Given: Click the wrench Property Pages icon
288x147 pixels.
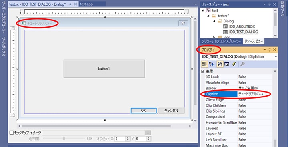Looking at the screenshot, I should tap(242, 64).
